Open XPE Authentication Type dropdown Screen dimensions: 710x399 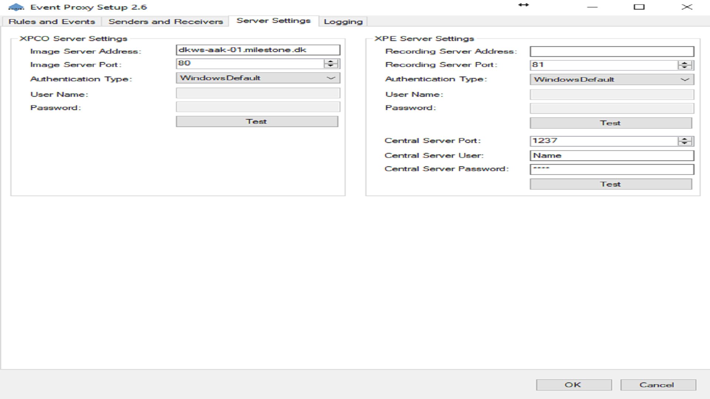(612, 79)
